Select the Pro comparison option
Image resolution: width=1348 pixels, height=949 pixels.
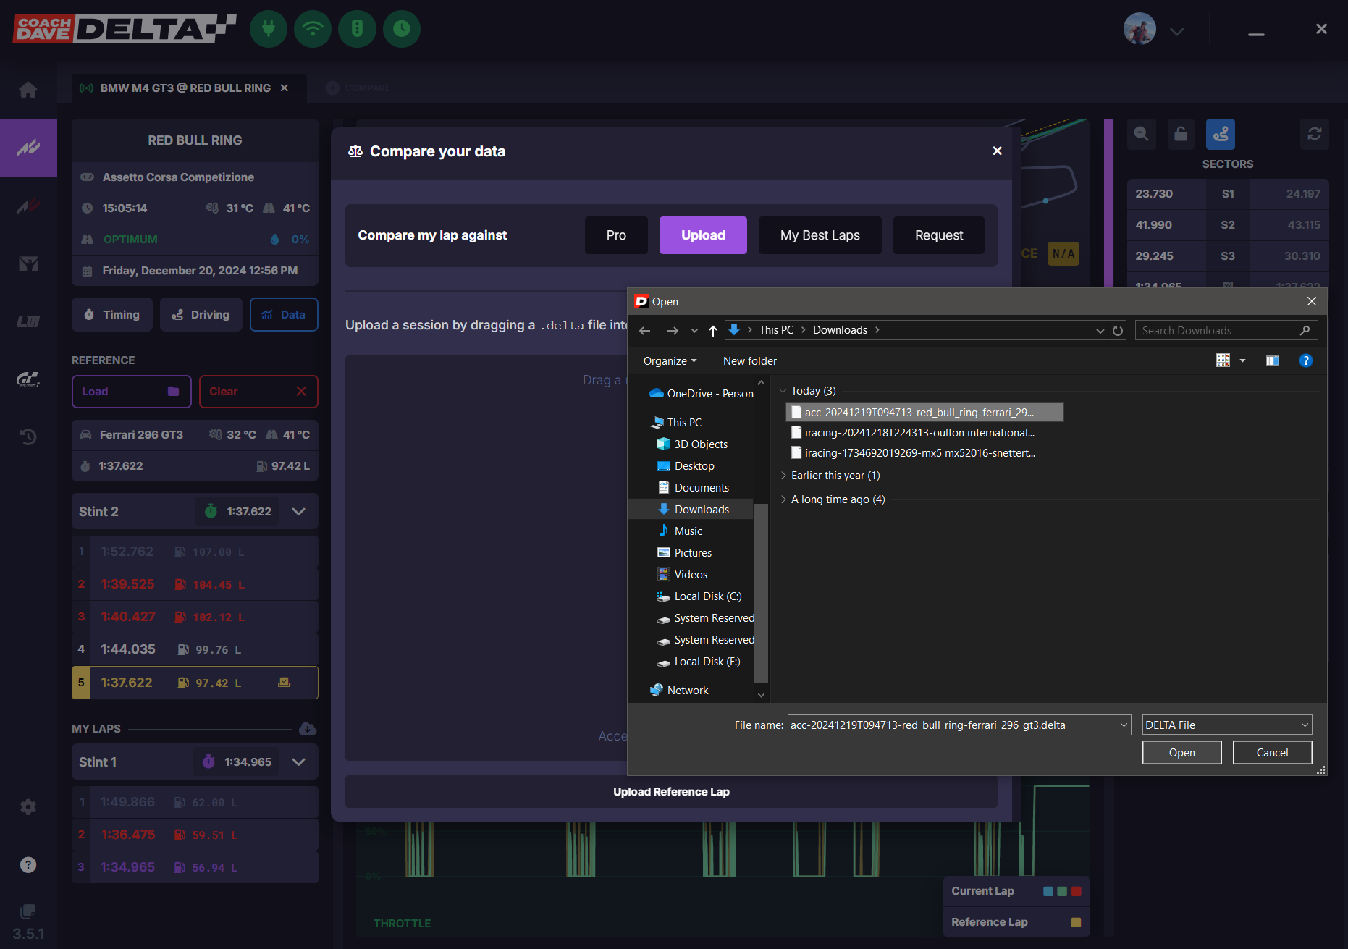coord(616,235)
